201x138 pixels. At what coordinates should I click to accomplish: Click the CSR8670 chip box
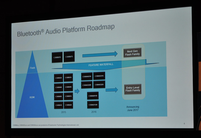[57, 57]
